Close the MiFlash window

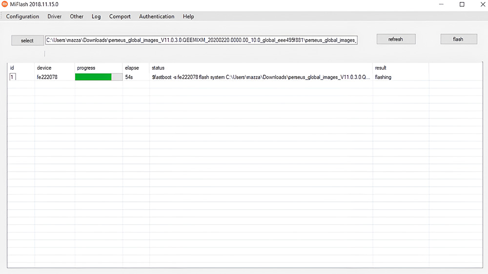[x=483, y=4]
